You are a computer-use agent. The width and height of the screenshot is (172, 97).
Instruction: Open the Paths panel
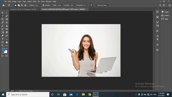(165, 19)
